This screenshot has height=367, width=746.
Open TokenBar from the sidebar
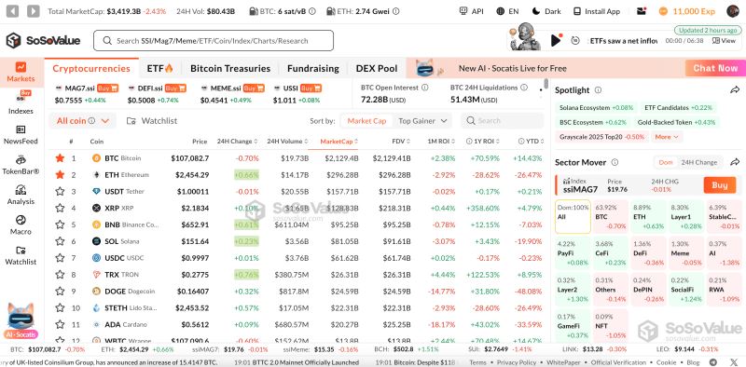point(21,160)
